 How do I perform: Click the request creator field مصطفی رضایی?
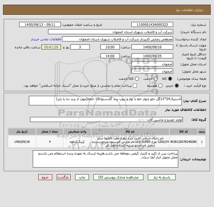[x=118, y=39]
